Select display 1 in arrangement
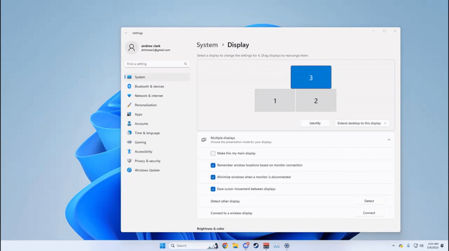 pyautogui.click(x=275, y=100)
